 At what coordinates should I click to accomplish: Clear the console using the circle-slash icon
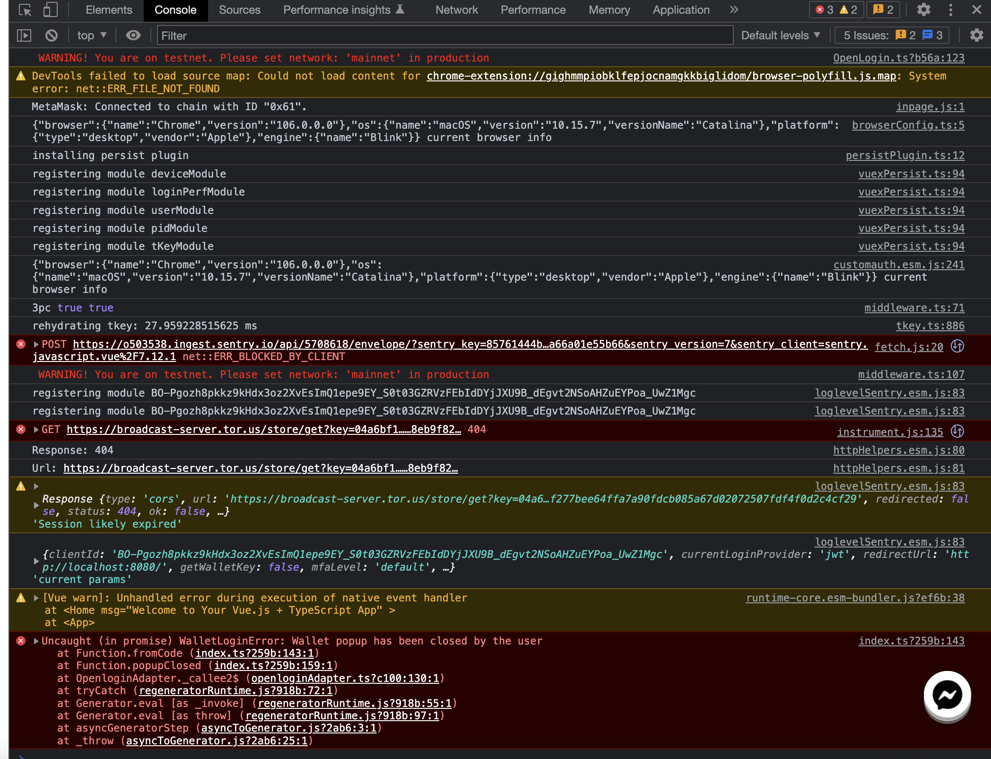click(51, 35)
